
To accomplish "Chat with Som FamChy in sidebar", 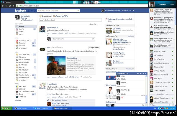I will (162, 59).
